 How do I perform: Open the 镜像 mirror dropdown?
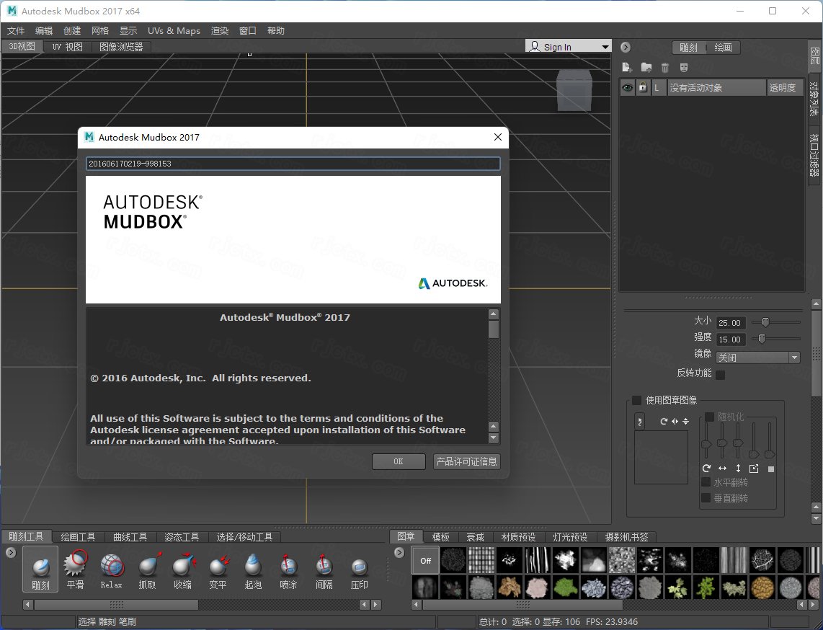click(x=757, y=358)
